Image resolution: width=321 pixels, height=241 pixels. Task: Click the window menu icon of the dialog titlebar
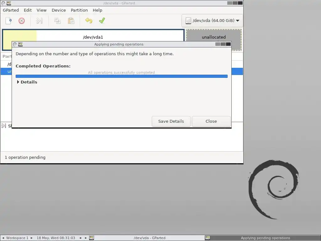pos(15,44)
